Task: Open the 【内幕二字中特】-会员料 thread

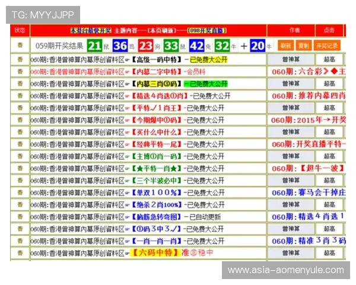Action: (x=118, y=72)
